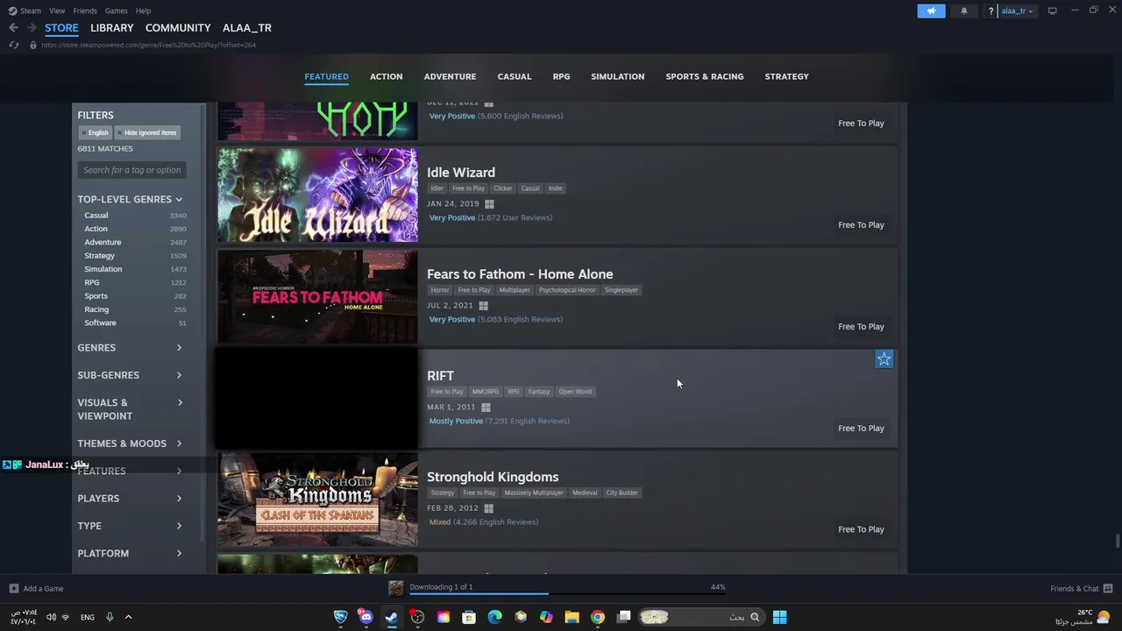Open File Explorer from the taskbar
Viewport: 1122px width, 631px height.
pyautogui.click(x=572, y=617)
